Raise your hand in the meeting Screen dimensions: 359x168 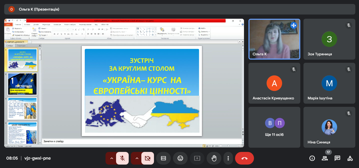214,158
